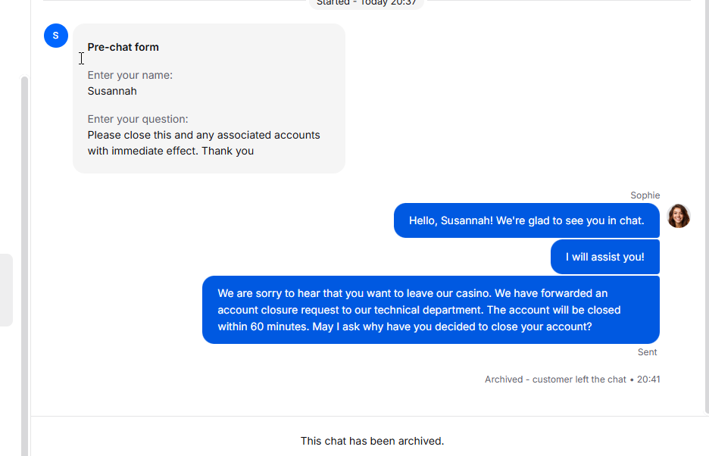Click 'Archived - customer left the chat' status
The width and height of the screenshot is (709, 456).
[555, 379]
